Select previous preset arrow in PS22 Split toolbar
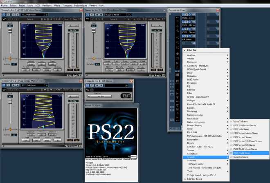 click(45, 19)
